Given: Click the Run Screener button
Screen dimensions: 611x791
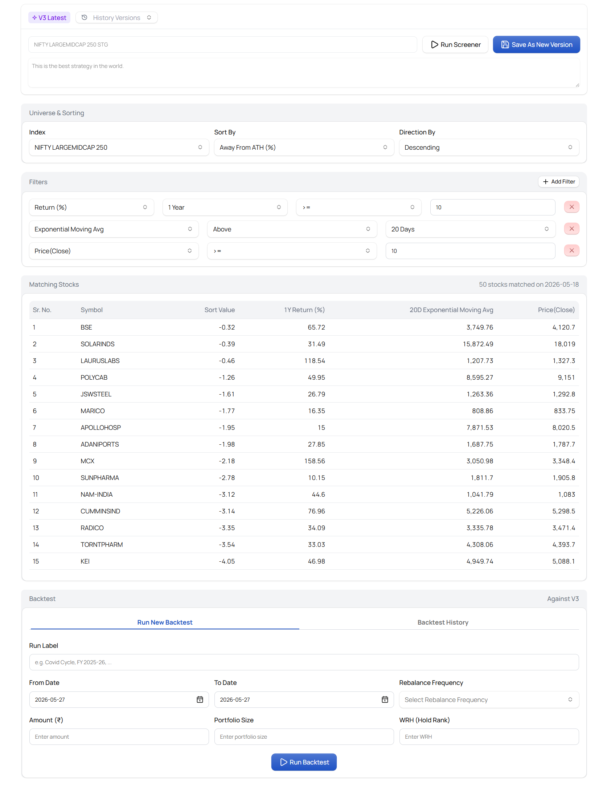Looking at the screenshot, I should 455,45.
